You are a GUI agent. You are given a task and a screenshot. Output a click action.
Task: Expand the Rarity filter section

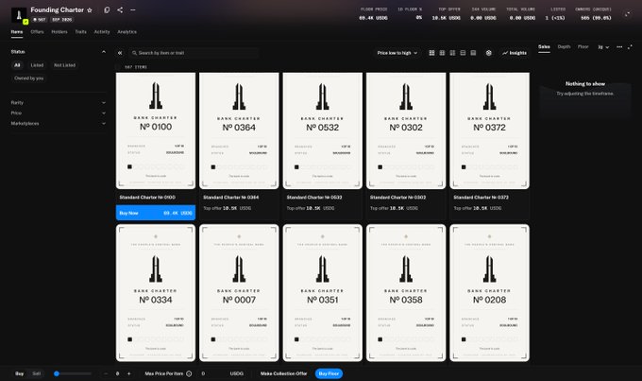(x=58, y=102)
